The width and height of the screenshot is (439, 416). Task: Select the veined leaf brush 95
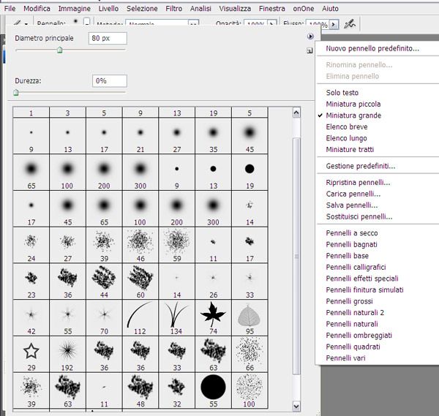pos(249,317)
